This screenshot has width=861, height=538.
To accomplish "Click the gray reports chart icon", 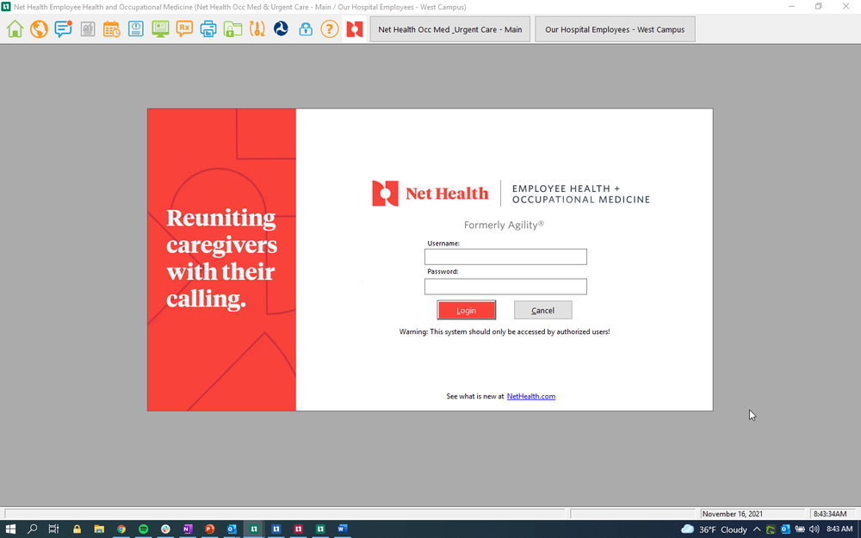I will point(87,29).
